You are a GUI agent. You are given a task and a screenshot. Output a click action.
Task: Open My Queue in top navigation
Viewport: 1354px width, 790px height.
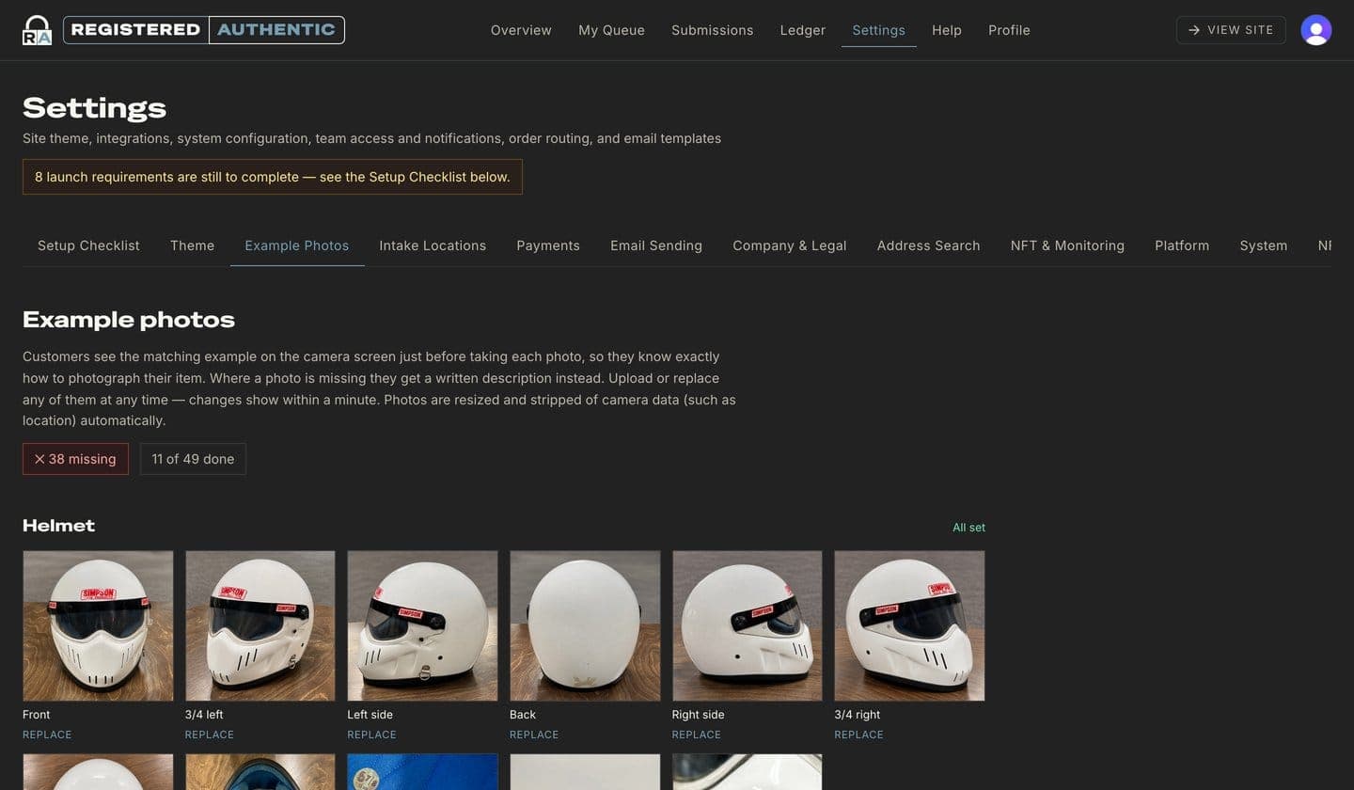611,30
